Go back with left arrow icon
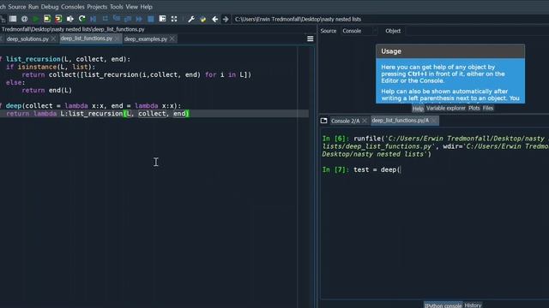549x308 pixels. pos(215,19)
